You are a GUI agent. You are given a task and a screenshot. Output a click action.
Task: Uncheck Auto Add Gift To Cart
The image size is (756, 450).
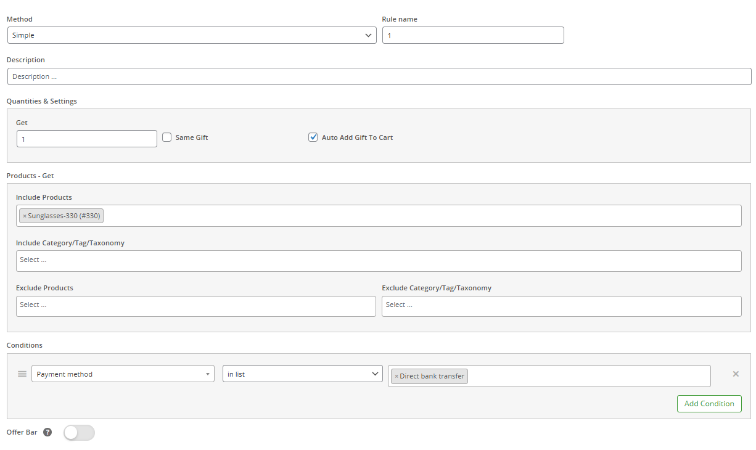click(313, 137)
